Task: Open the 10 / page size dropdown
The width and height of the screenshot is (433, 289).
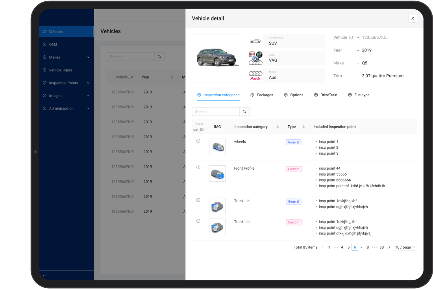Action: (x=405, y=247)
